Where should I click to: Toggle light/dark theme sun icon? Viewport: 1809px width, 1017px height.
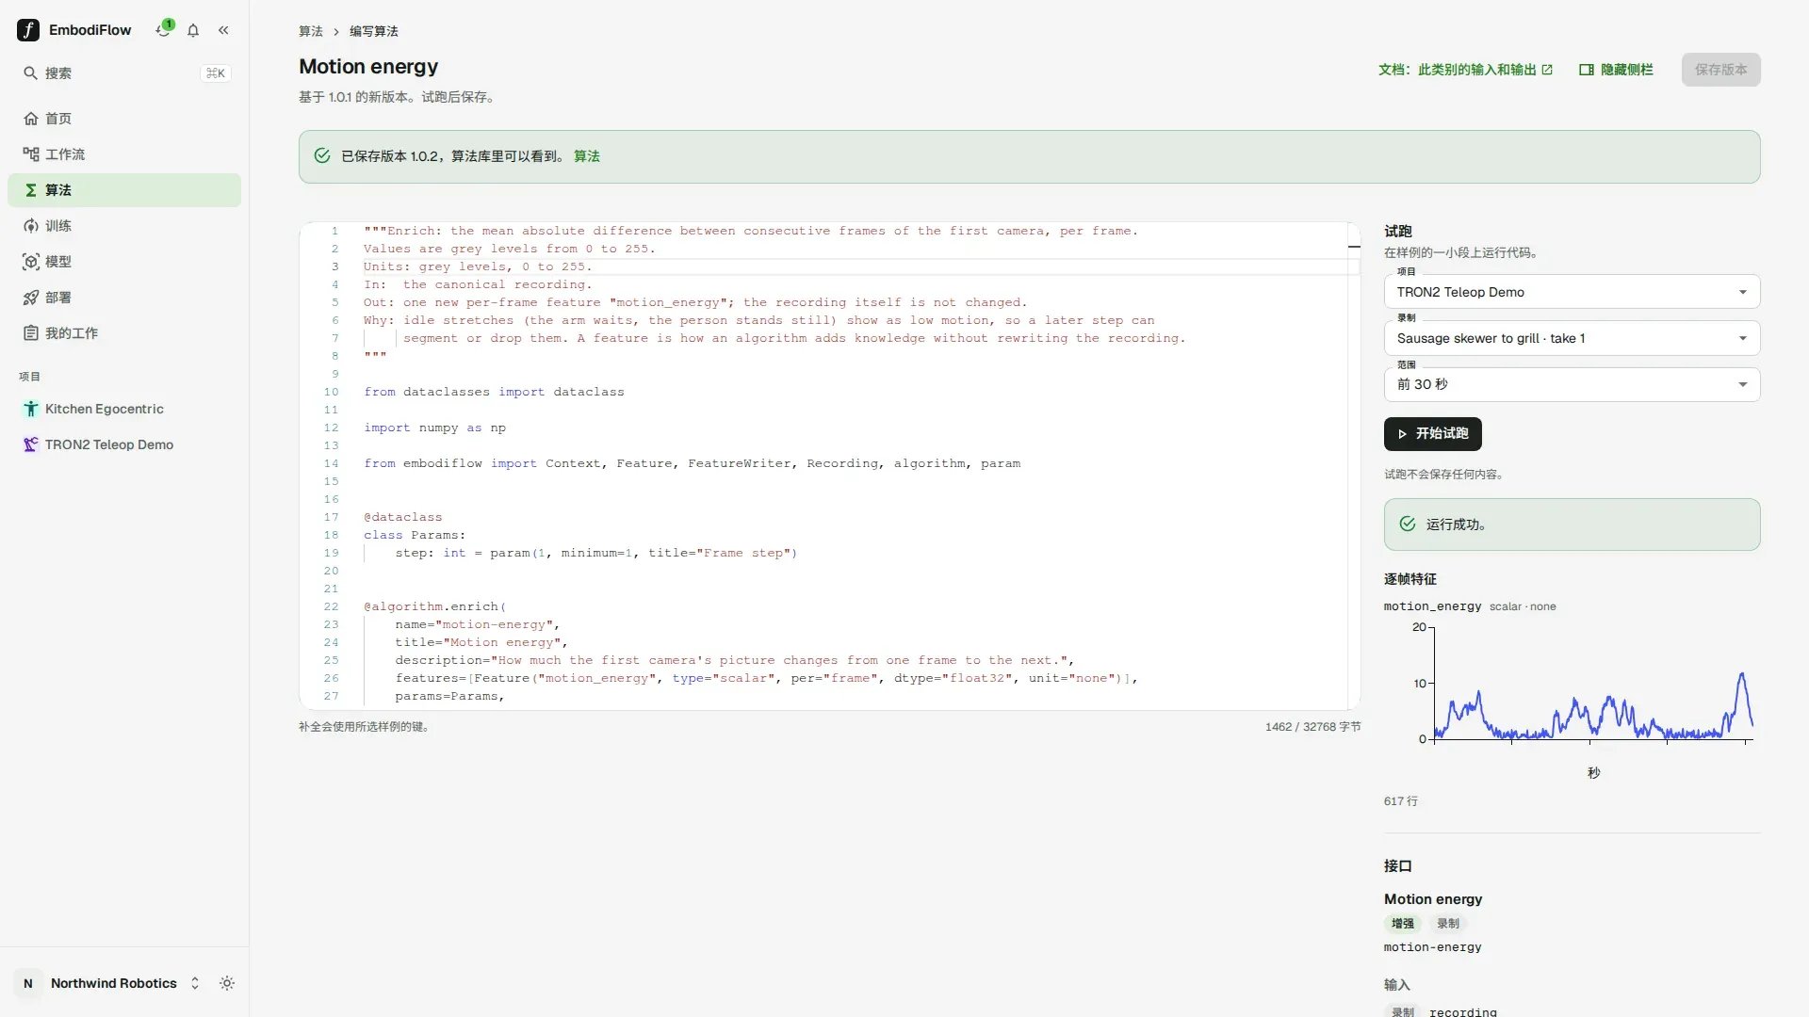[227, 983]
